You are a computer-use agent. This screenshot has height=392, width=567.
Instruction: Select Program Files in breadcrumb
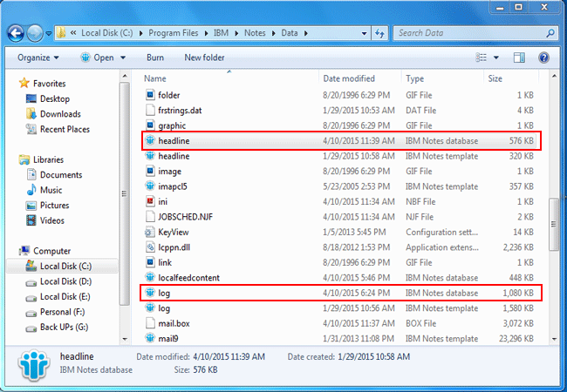pyautogui.click(x=174, y=33)
